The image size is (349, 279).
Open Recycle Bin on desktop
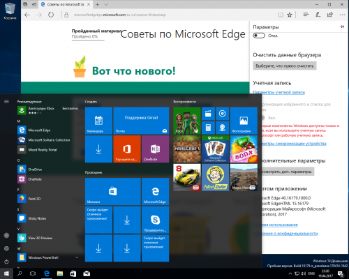(10, 10)
